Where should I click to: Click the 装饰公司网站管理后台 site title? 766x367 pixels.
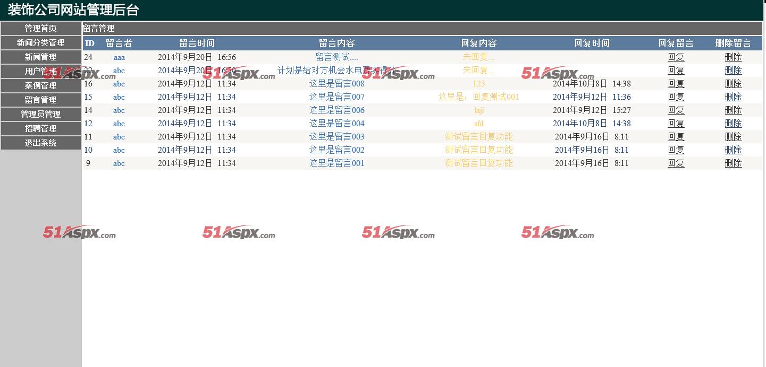[73, 10]
